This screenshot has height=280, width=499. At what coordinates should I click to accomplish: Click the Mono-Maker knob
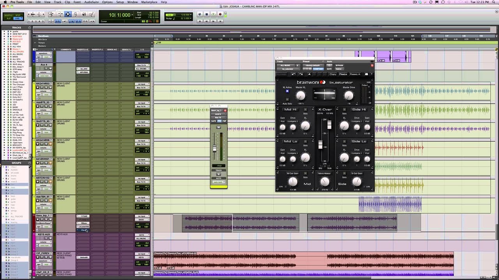tap(325, 182)
